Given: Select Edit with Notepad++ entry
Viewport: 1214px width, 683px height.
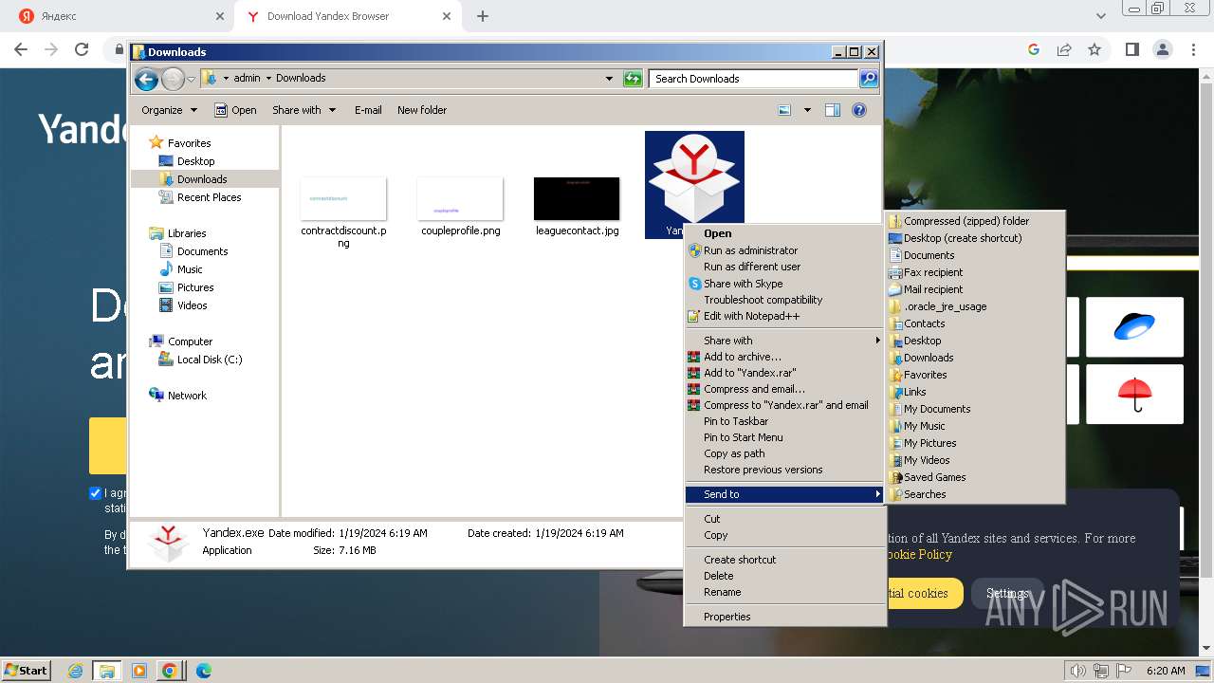Looking at the screenshot, I should pyautogui.click(x=785, y=316).
